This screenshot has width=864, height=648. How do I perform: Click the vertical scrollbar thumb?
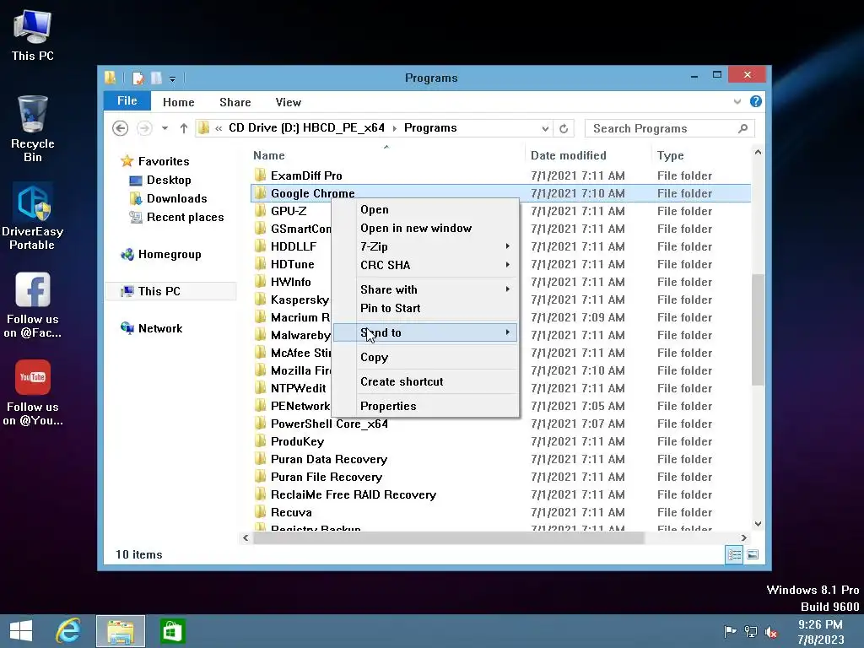point(758,329)
